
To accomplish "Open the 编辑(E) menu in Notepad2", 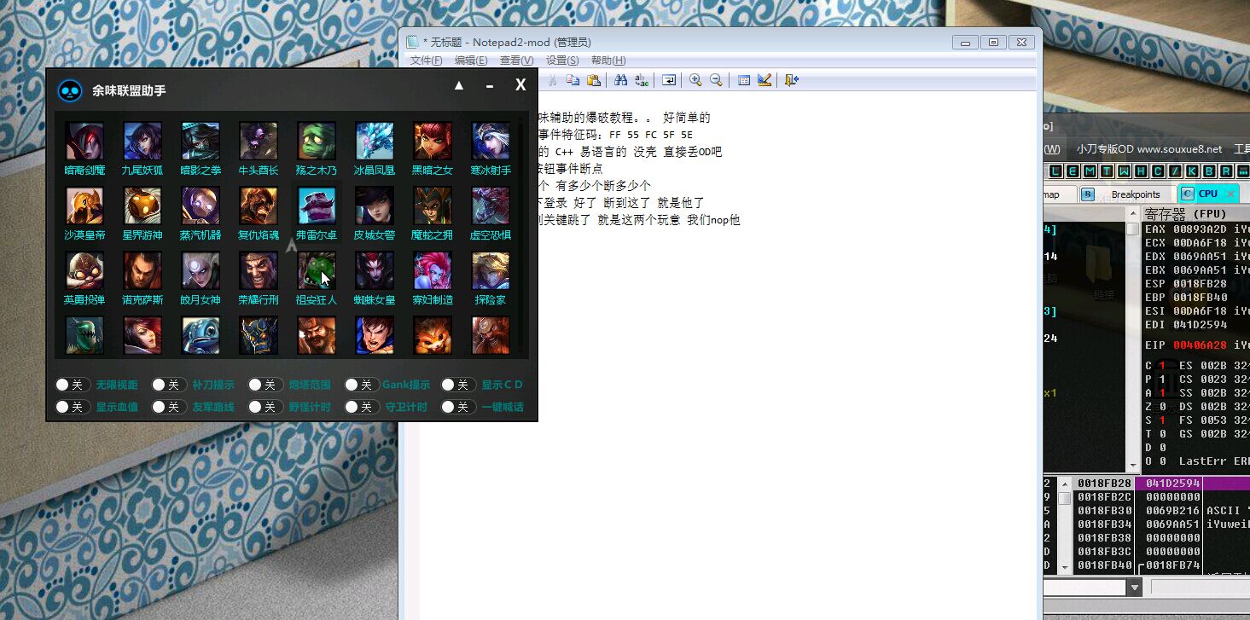I will tap(471, 61).
